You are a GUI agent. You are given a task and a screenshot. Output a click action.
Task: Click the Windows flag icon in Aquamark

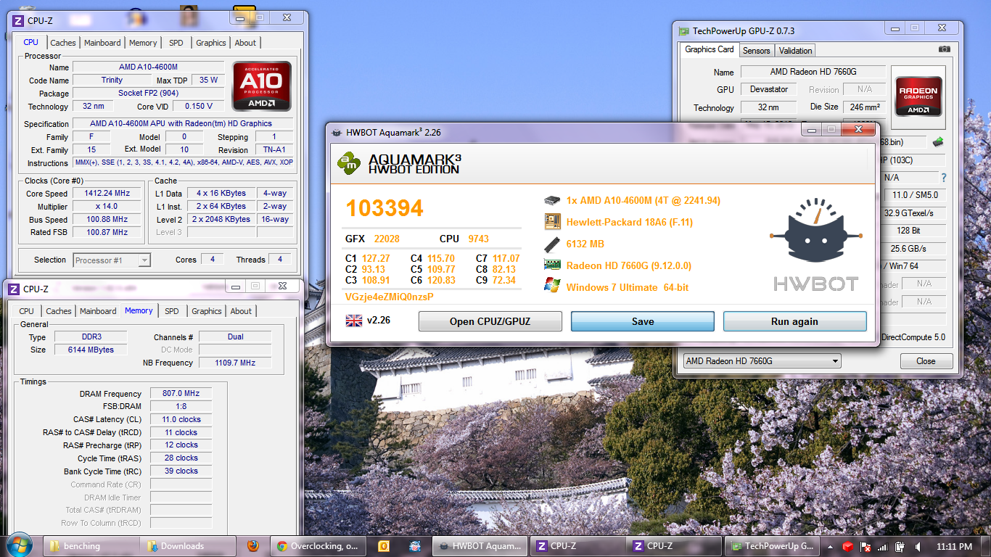(x=552, y=286)
